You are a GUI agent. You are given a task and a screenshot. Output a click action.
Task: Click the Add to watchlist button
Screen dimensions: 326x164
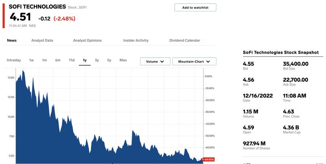195,7
